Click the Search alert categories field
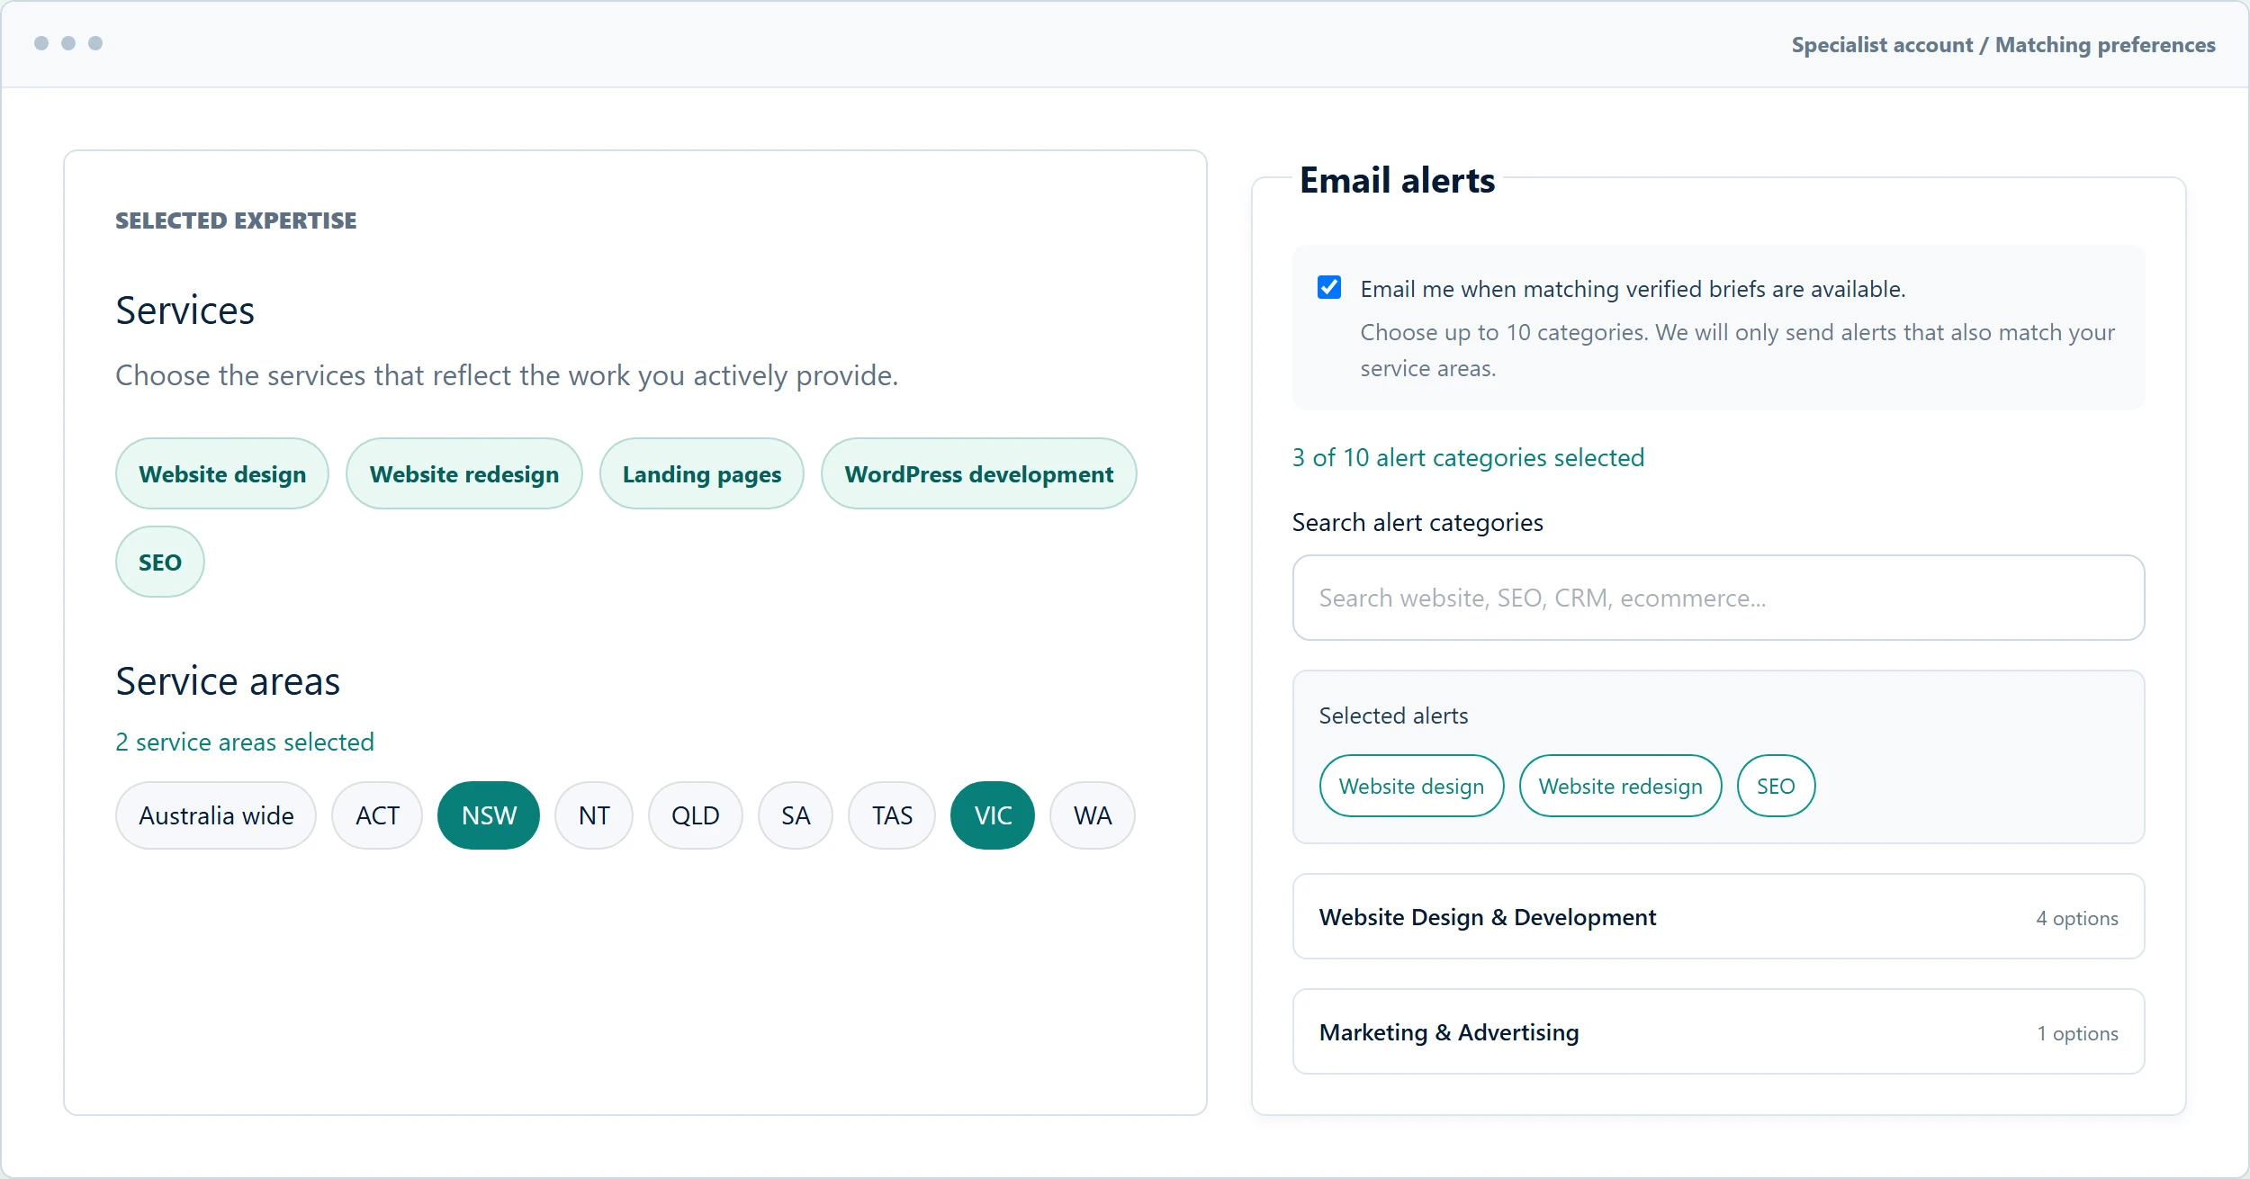Viewport: 2250px width, 1179px height. point(1718,598)
